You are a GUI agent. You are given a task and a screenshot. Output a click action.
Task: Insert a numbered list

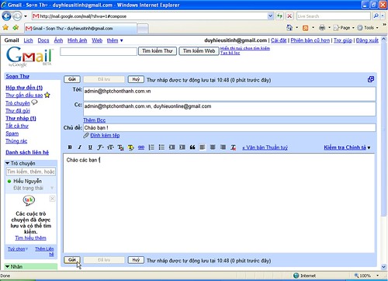coord(151,147)
